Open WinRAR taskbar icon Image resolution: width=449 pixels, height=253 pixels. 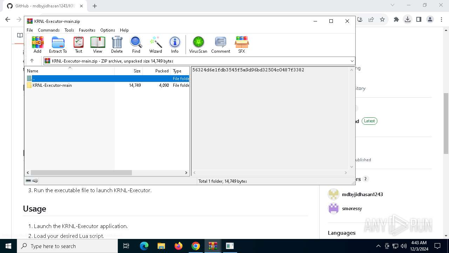[213, 246]
